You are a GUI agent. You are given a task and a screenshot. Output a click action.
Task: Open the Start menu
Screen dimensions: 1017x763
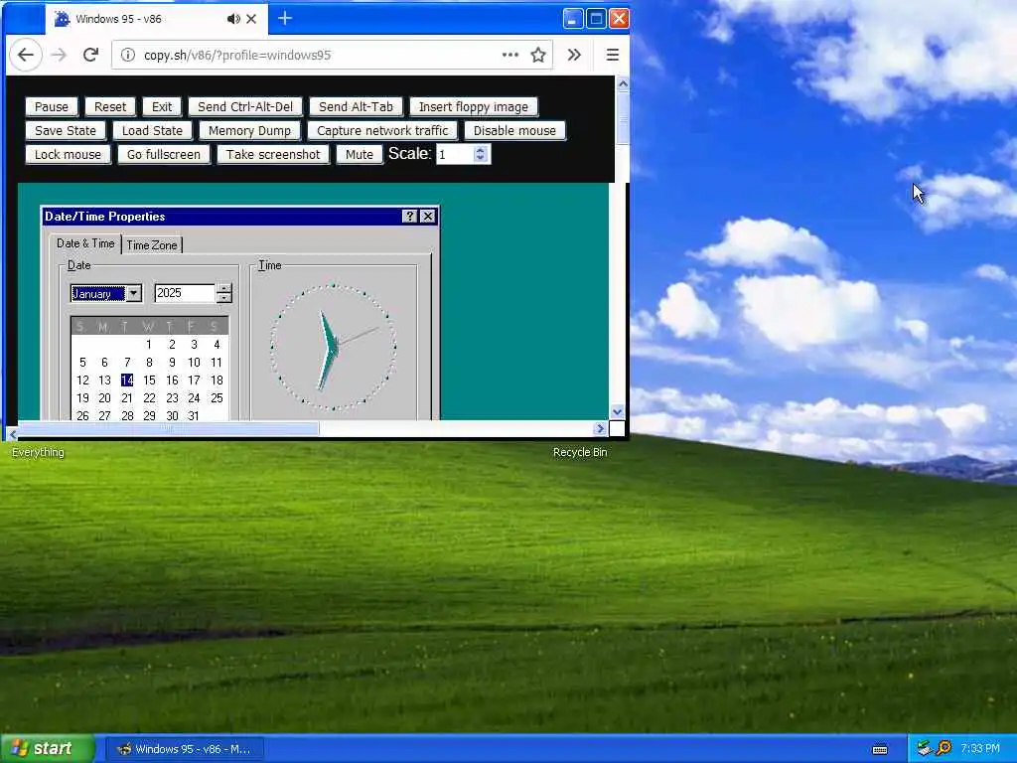pyautogui.click(x=48, y=749)
